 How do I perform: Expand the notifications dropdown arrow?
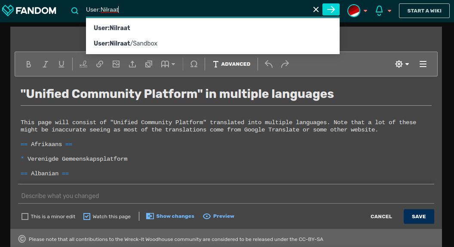[x=390, y=11]
